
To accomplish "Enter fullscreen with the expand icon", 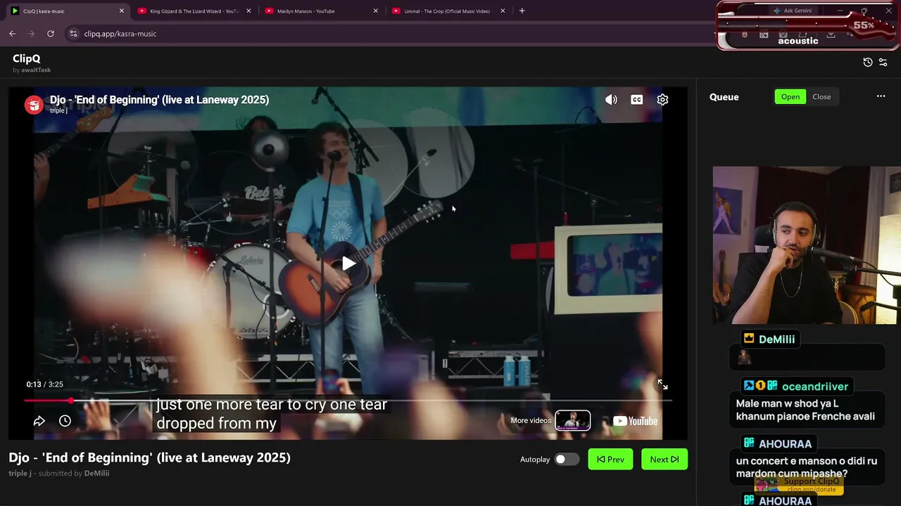I will coord(662,384).
